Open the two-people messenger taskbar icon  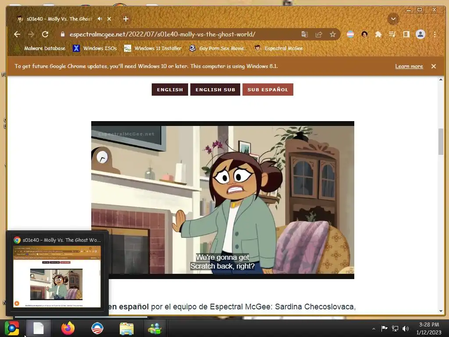point(155,328)
